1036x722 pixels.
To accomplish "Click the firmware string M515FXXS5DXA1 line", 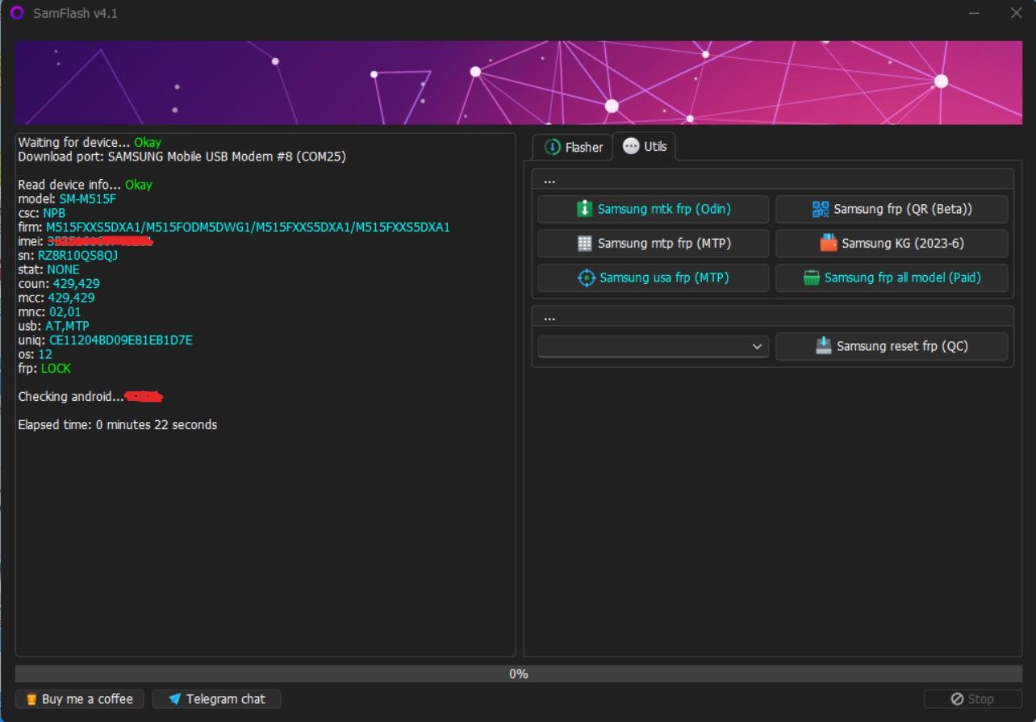I will click(234, 227).
